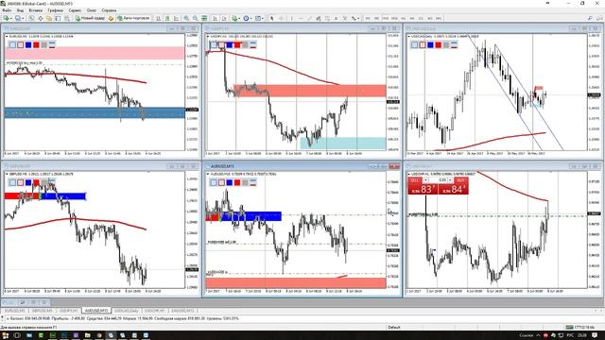Toggle the auto scroll chart icon
The width and height of the screenshot is (605, 340).
[x=216, y=18]
